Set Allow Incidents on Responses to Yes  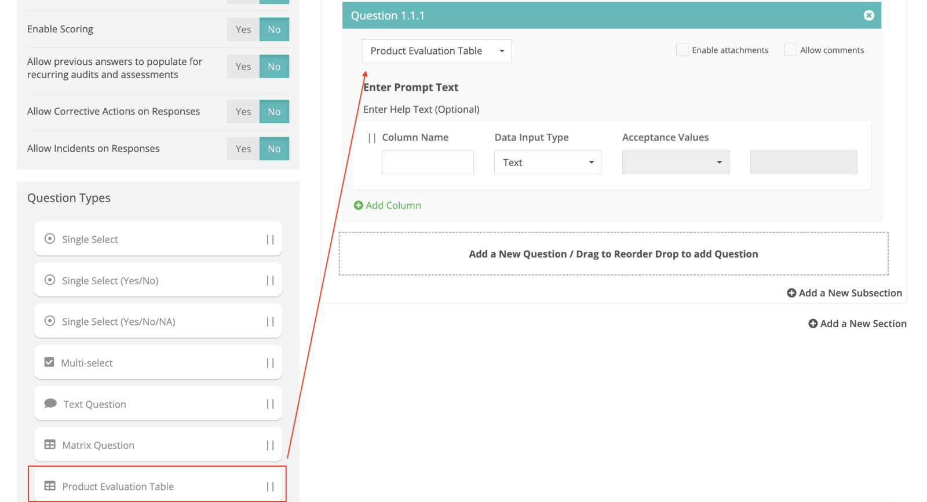(x=243, y=149)
